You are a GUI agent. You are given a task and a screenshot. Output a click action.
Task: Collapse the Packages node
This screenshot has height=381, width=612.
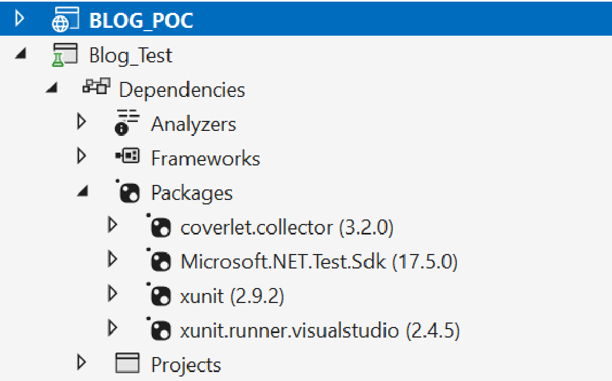coord(83,190)
